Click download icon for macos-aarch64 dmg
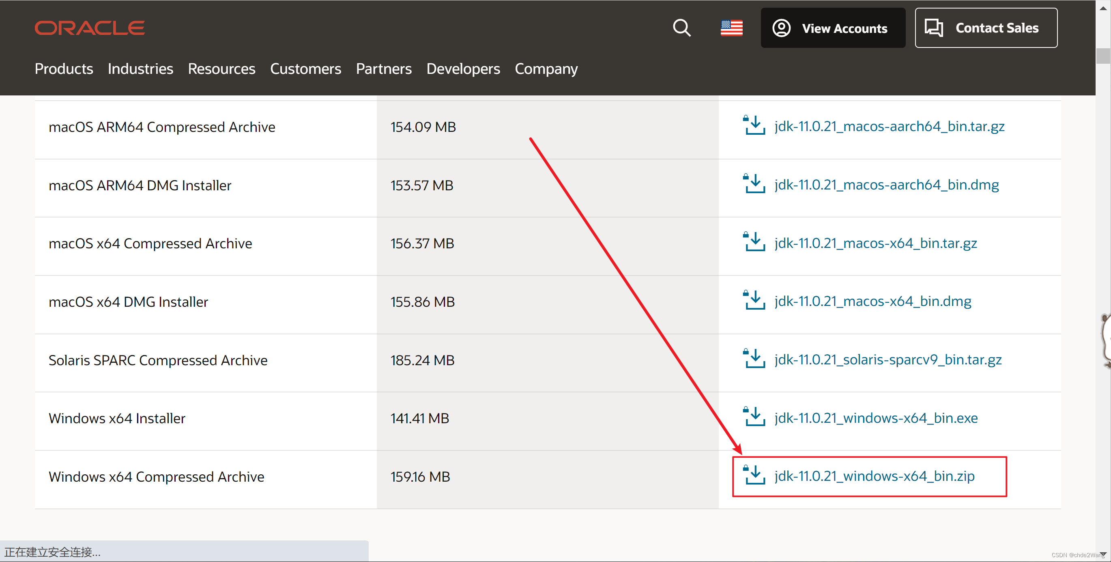Viewport: 1111px width, 562px height. coord(754,184)
